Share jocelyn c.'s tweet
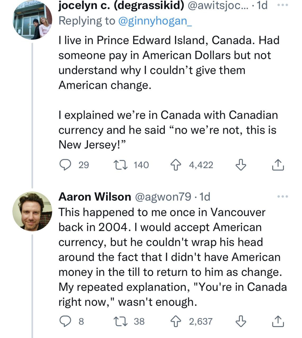Image resolution: width=302 pixels, height=338 pixels. (278, 165)
